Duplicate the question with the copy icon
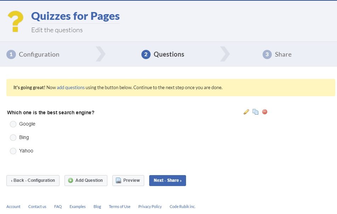This screenshot has width=337, height=214. (255, 111)
